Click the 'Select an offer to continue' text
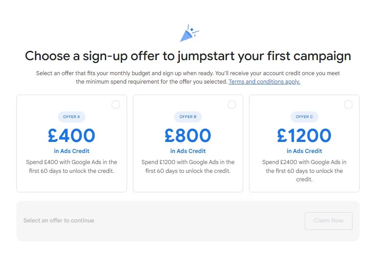376x260 pixels. point(58,220)
